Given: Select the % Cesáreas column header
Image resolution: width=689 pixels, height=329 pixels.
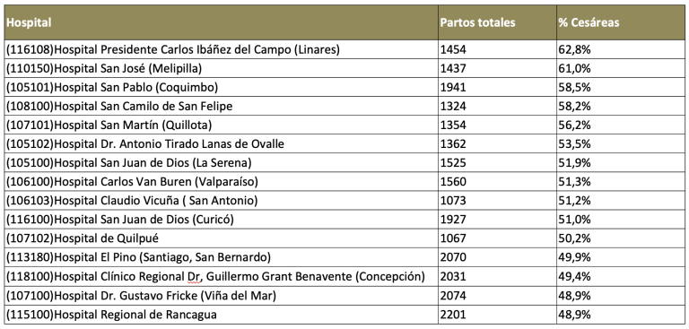Looking at the screenshot, I should [x=621, y=22].
